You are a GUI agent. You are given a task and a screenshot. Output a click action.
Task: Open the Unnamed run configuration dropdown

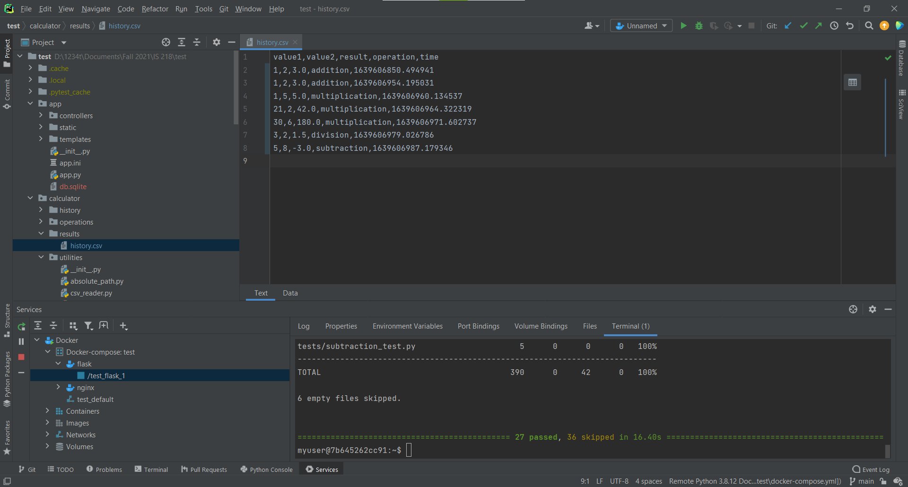[641, 26]
